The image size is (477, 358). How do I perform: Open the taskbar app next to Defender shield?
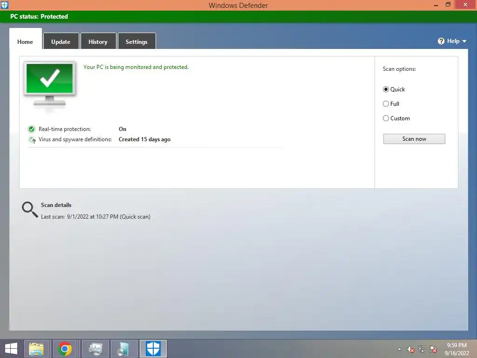[x=124, y=349]
